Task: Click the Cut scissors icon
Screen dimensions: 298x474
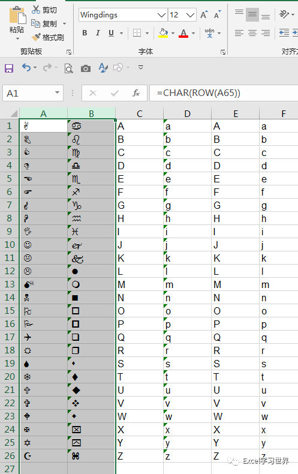Action: click(x=36, y=10)
